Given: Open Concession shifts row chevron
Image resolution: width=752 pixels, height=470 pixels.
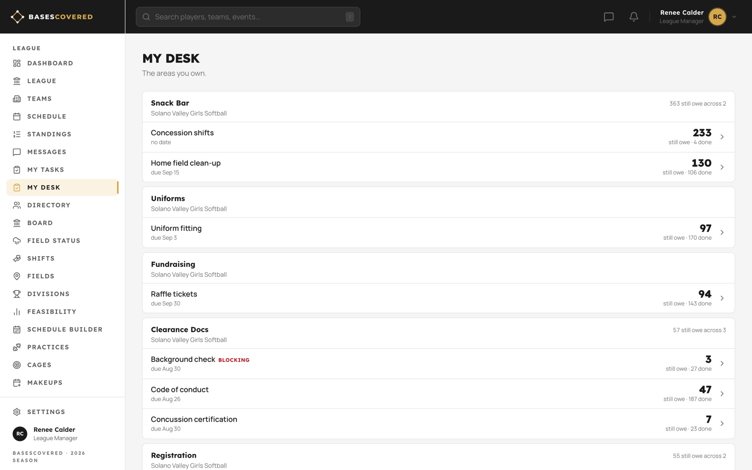Looking at the screenshot, I should (722, 137).
